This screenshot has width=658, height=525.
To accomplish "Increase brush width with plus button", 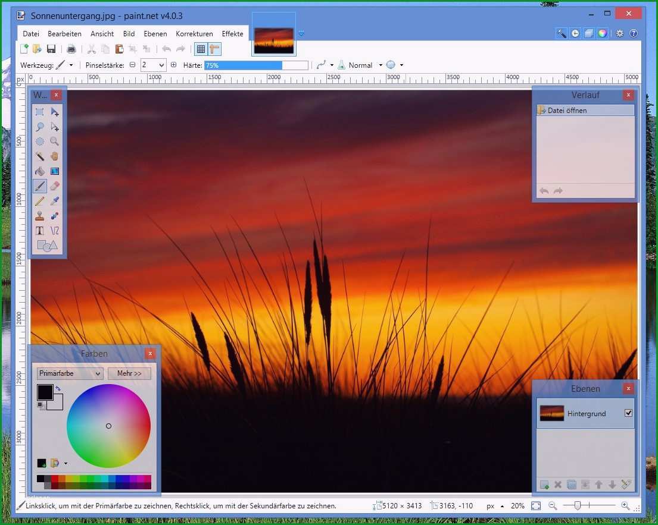I will pyautogui.click(x=173, y=65).
